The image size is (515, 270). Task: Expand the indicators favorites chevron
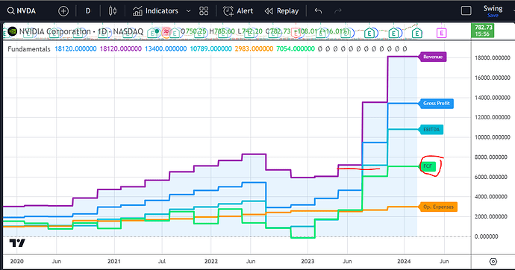188,11
